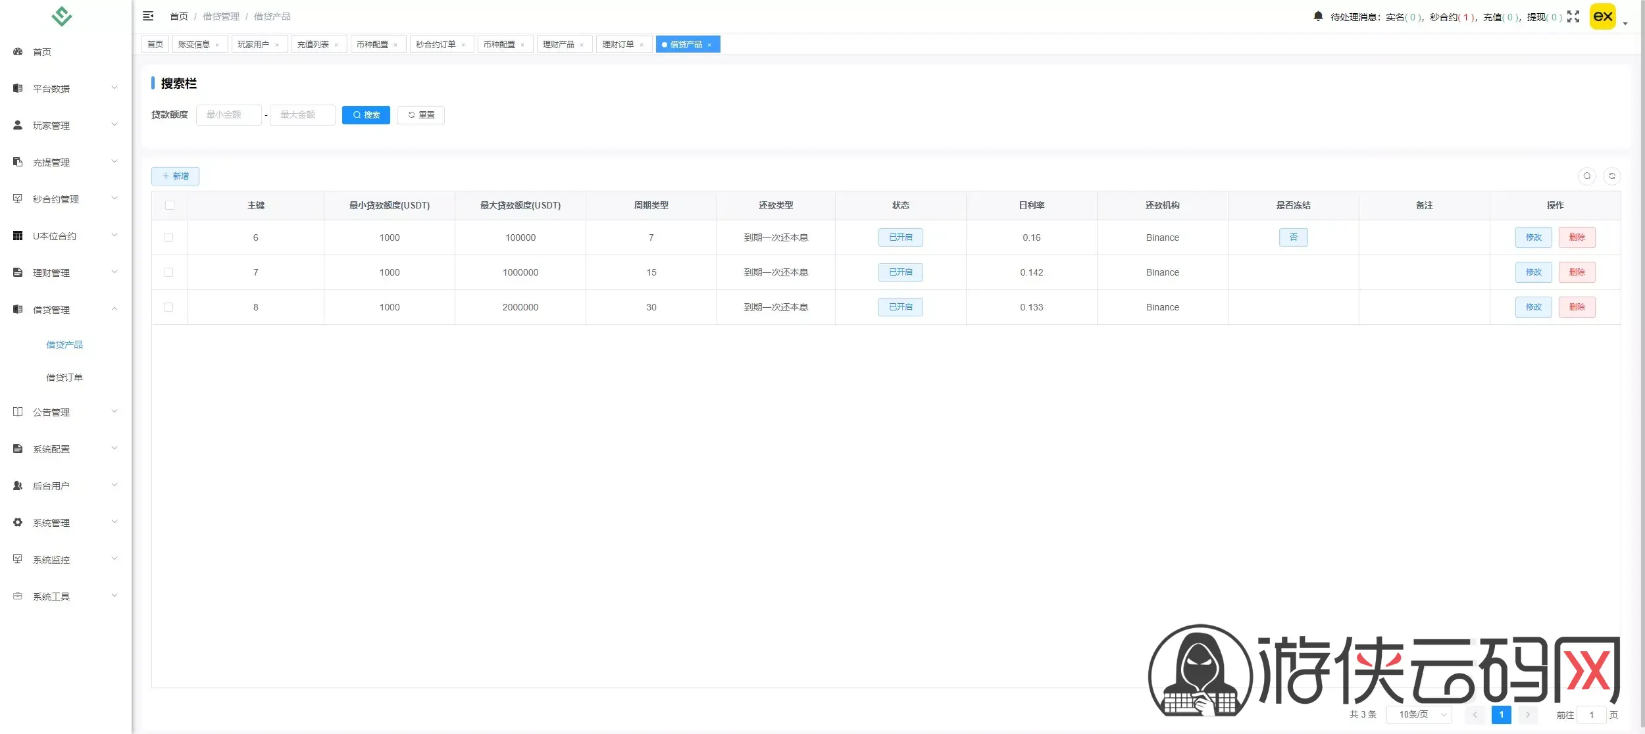Open the user avatar menu
The image size is (1645, 734).
pos(1604,16)
